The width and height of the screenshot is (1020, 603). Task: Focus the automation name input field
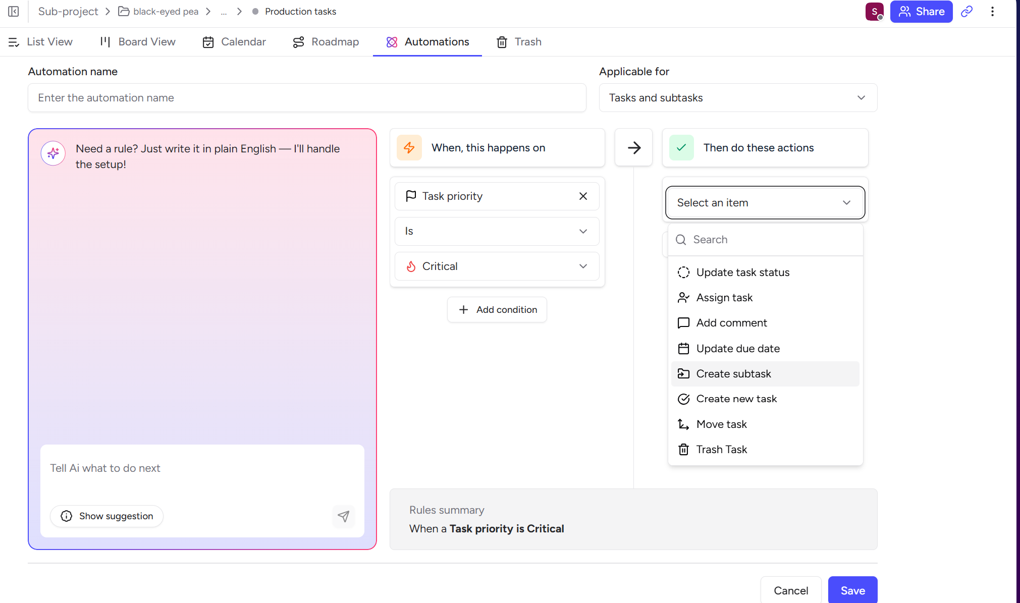[x=307, y=98]
